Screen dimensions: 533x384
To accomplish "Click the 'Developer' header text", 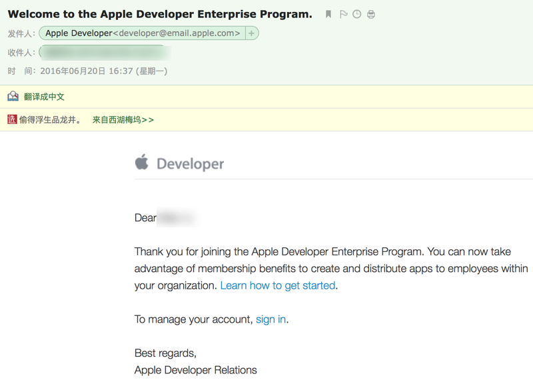I will tap(190, 164).
